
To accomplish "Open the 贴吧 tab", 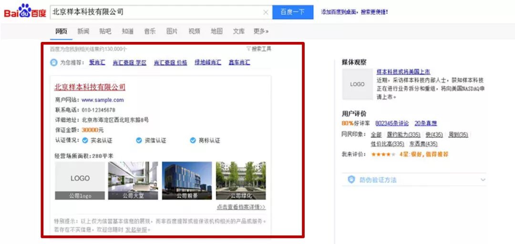I will click(x=105, y=31).
